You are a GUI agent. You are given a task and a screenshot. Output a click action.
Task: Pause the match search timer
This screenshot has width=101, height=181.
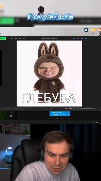click(x=68, y=114)
